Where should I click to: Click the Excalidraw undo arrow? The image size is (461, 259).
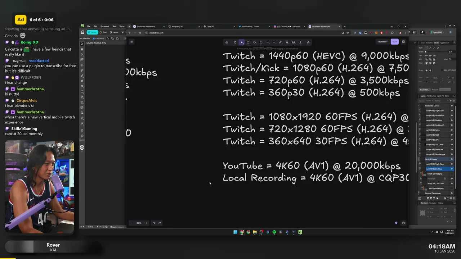(x=154, y=223)
